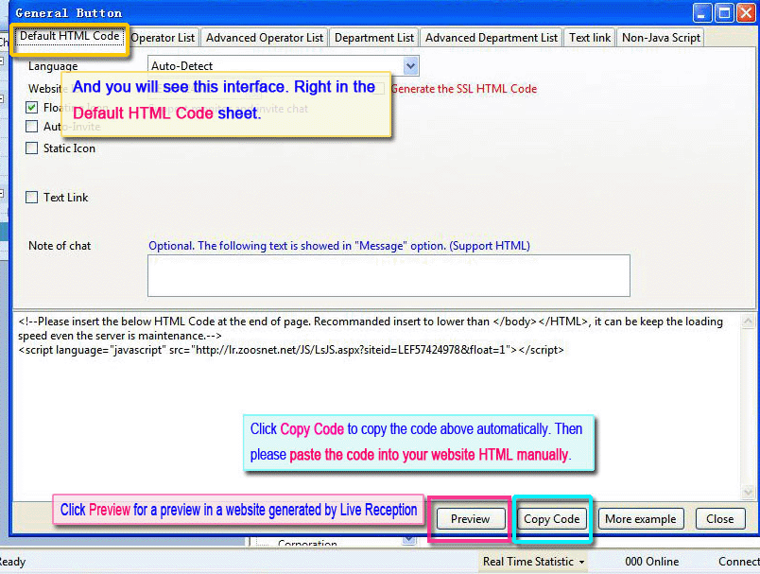Click inside the generated HTML code area
Viewport: 760px width, 574px height.
pyautogui.click(x=377, y=408)
